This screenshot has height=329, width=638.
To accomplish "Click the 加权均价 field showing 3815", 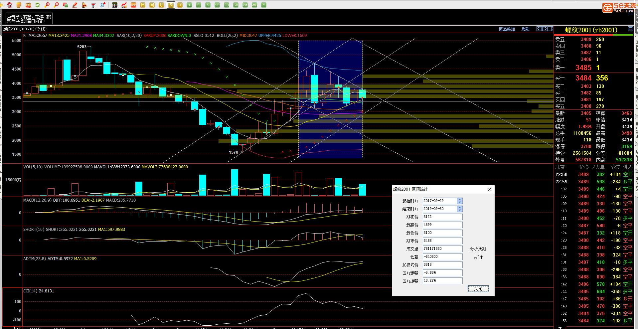I will click(x=442, y=265).
